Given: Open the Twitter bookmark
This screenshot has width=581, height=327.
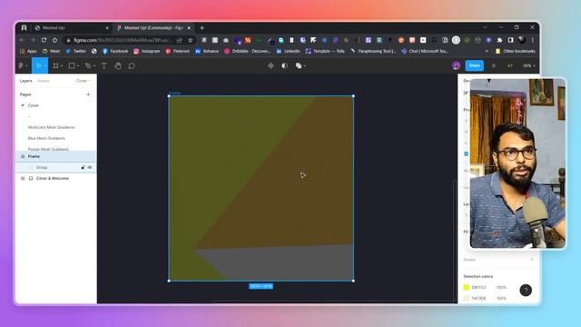Looking at the screenshot, I should point(75,51).
